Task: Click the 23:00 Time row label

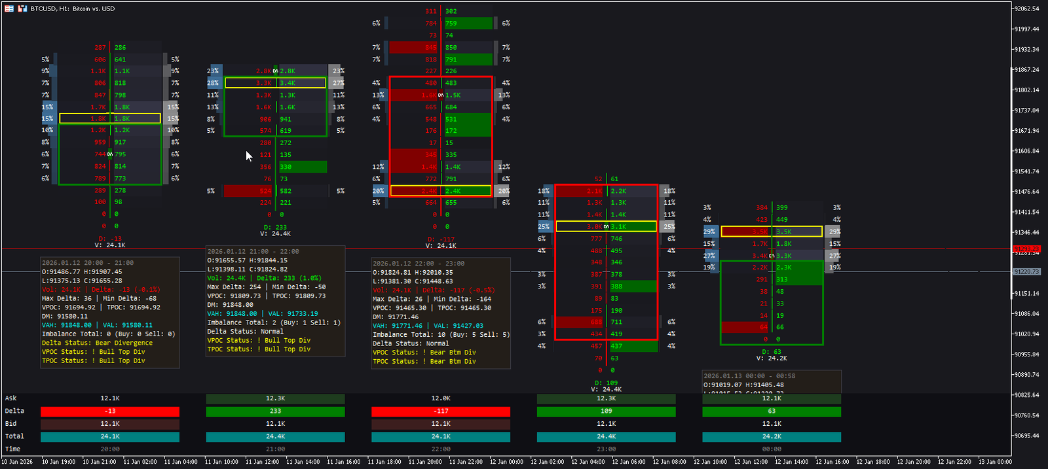Action: 606,449
